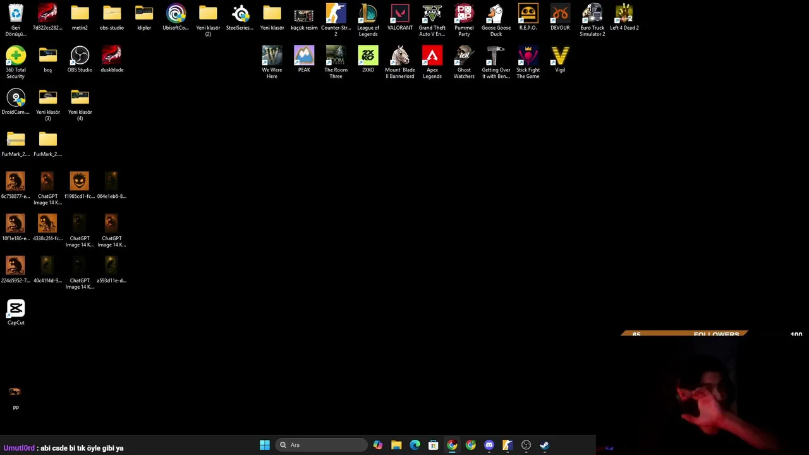This screenshot has height=455, width=809.
Task: Select the 224d5952-7 image file
Action: [x=16, y=270]
